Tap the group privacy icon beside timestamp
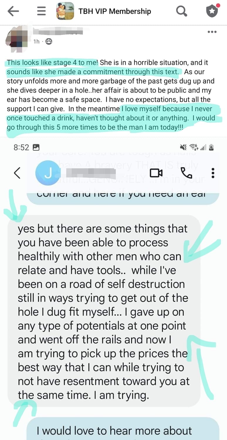Screen dimensions: 227x440 tap(49, 42)
